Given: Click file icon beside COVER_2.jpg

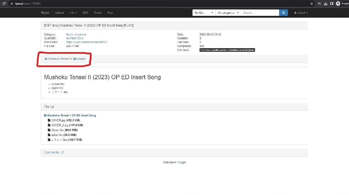Looking at the screenshot, I should click(x=49, y=125).
